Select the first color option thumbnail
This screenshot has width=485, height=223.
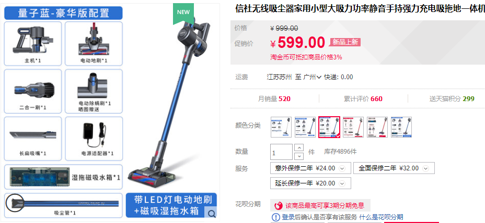[x=281, y=127]
